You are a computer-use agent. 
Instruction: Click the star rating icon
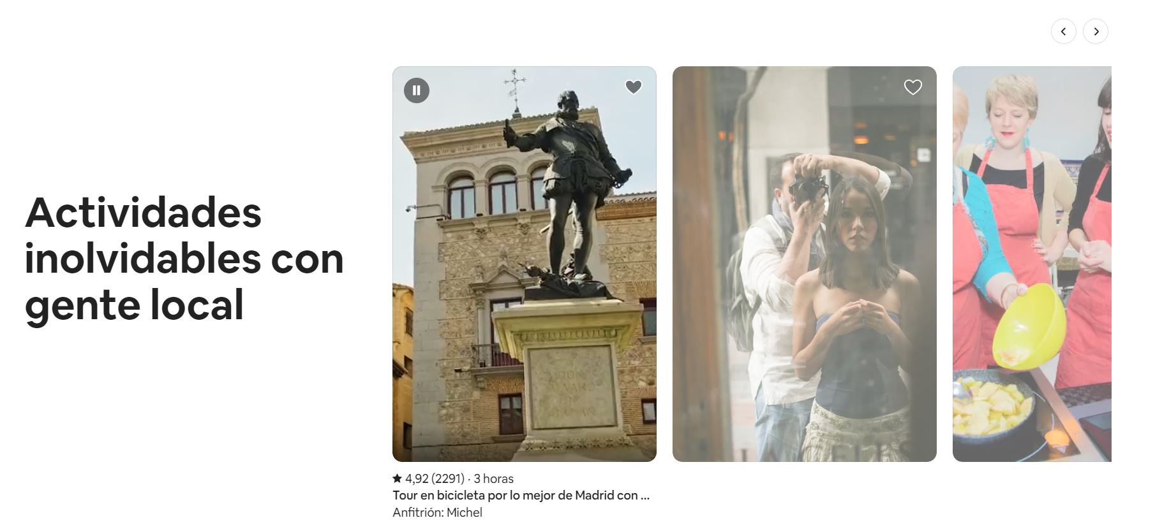tap(397, 478)
